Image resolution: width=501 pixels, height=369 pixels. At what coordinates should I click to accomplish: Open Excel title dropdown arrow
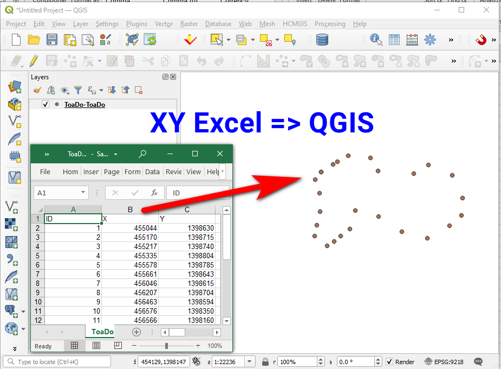pos(116,154)
